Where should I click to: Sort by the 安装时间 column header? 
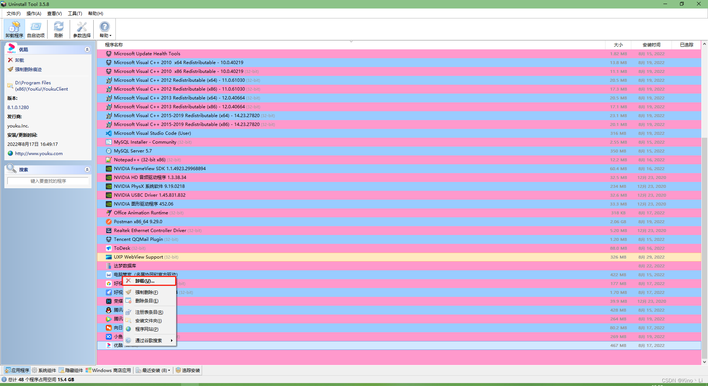click(652, 45)
